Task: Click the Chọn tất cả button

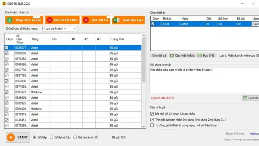Action: pyautogui.click(x=159, y=56)
